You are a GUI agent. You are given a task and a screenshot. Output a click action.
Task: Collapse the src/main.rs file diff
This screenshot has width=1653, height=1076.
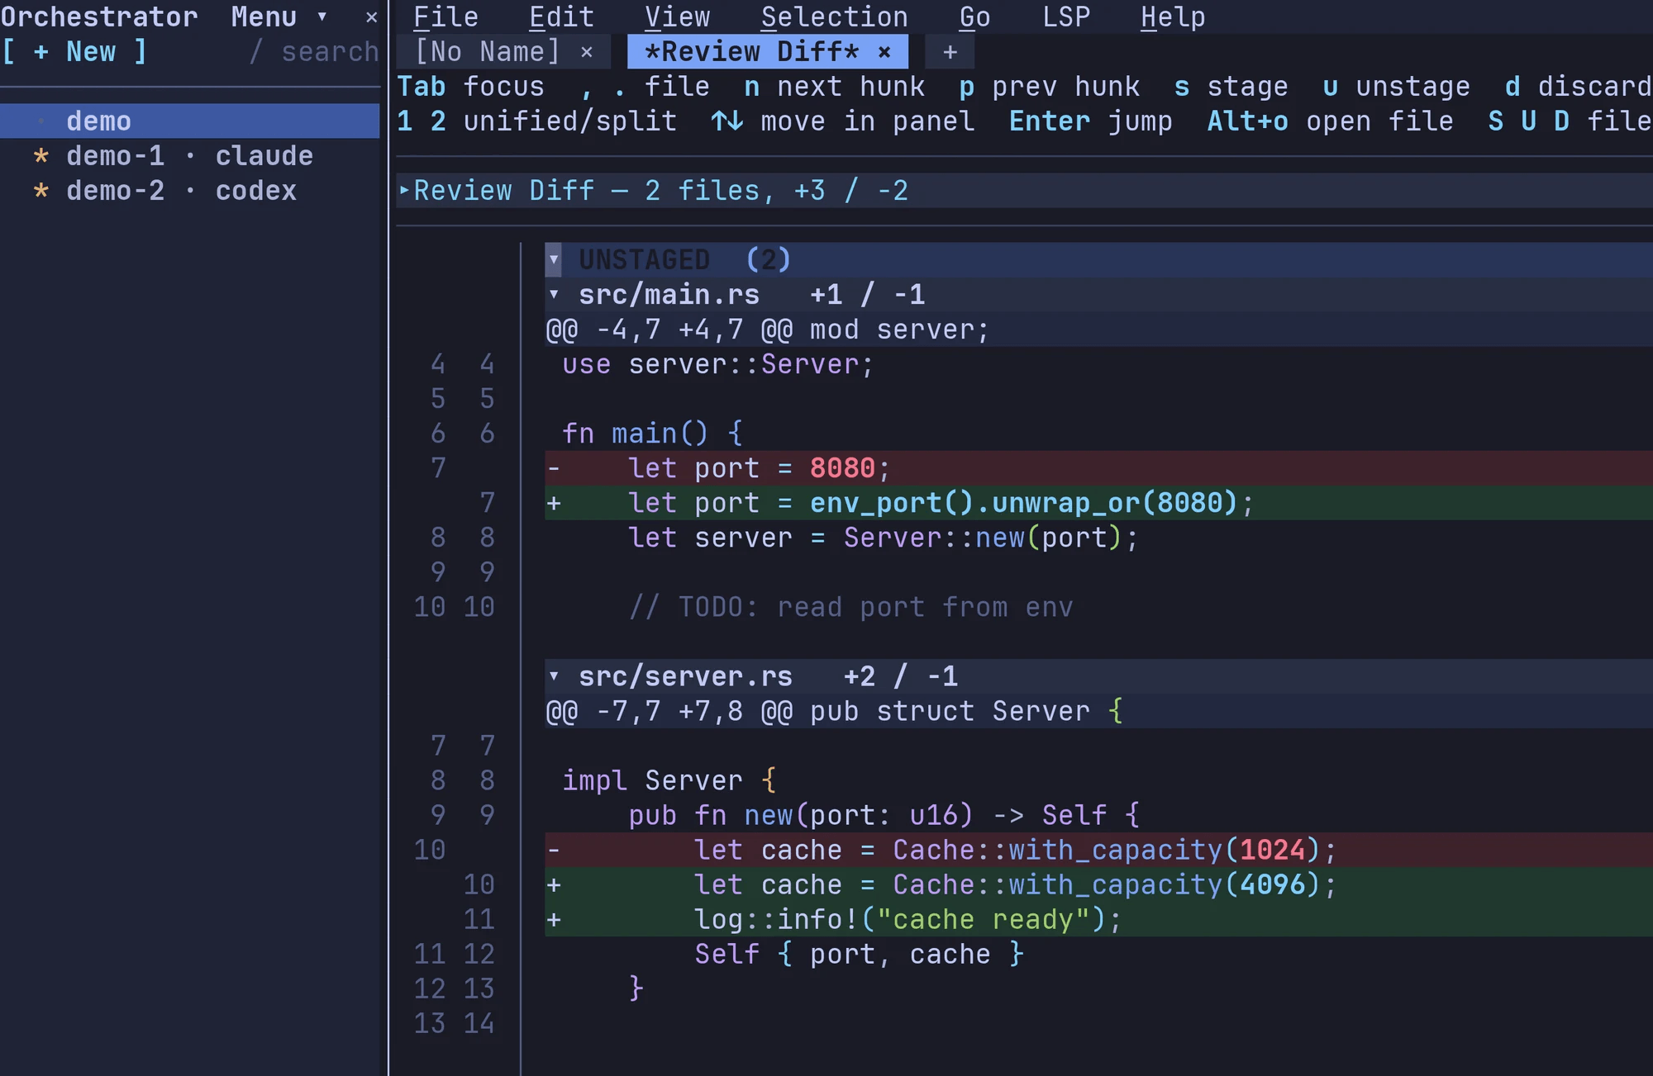(554, 295)
